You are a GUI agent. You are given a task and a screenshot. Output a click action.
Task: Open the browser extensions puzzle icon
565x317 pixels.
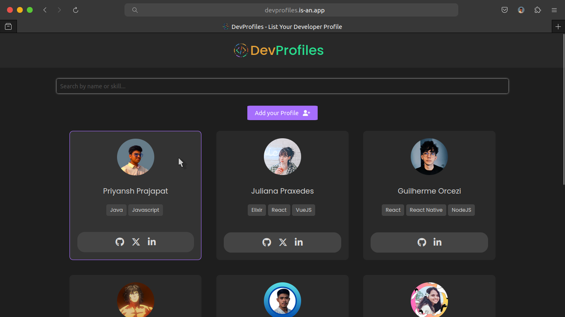coord(538,9)
